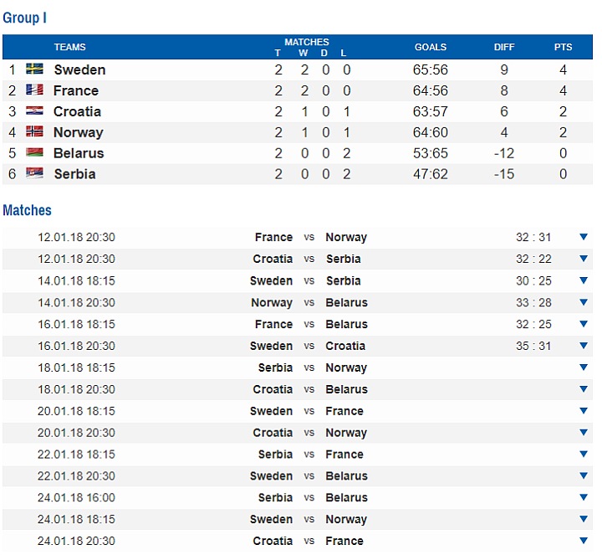Click the Sweden flag icon
Screen dimensions: 602x560
[34, 69]
